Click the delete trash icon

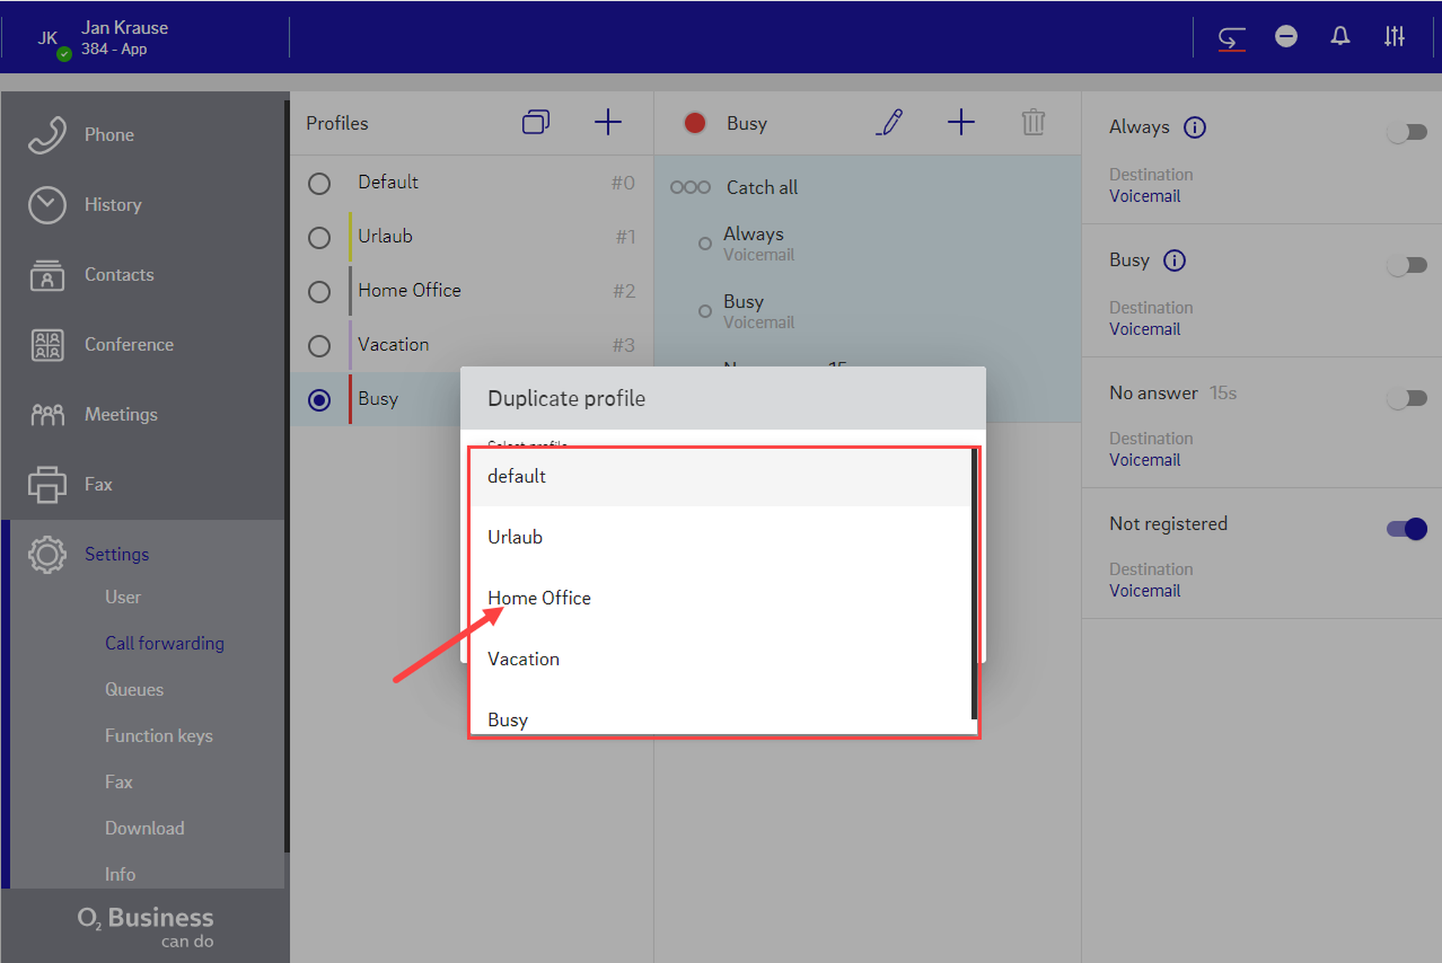pyautogui.click(x=1032, y=123)
